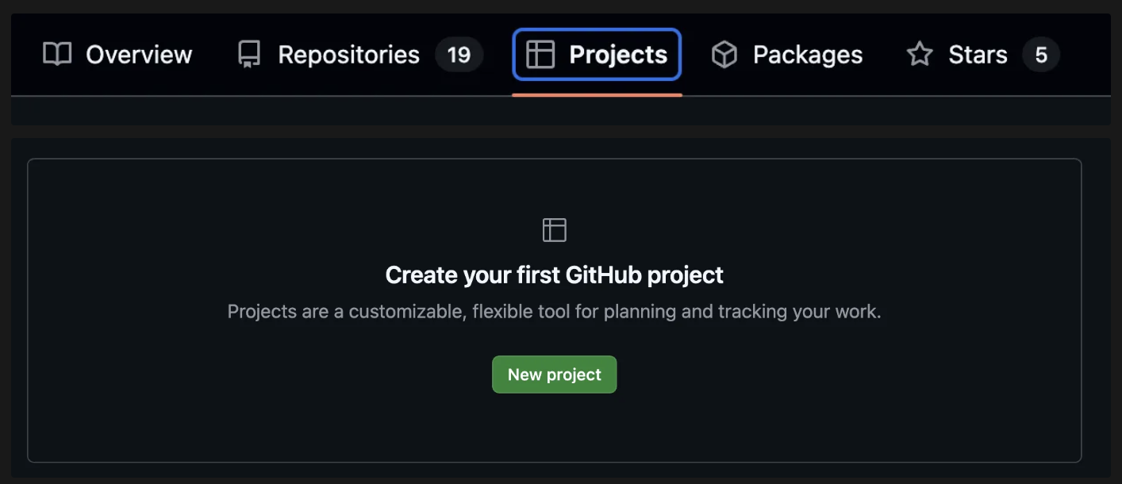Click the stars count badge showing 5
The height and width of the screenshot is (484, 1122).
1040,54
